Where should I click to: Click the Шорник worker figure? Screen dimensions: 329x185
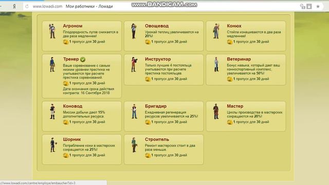(x=53, y=145)
